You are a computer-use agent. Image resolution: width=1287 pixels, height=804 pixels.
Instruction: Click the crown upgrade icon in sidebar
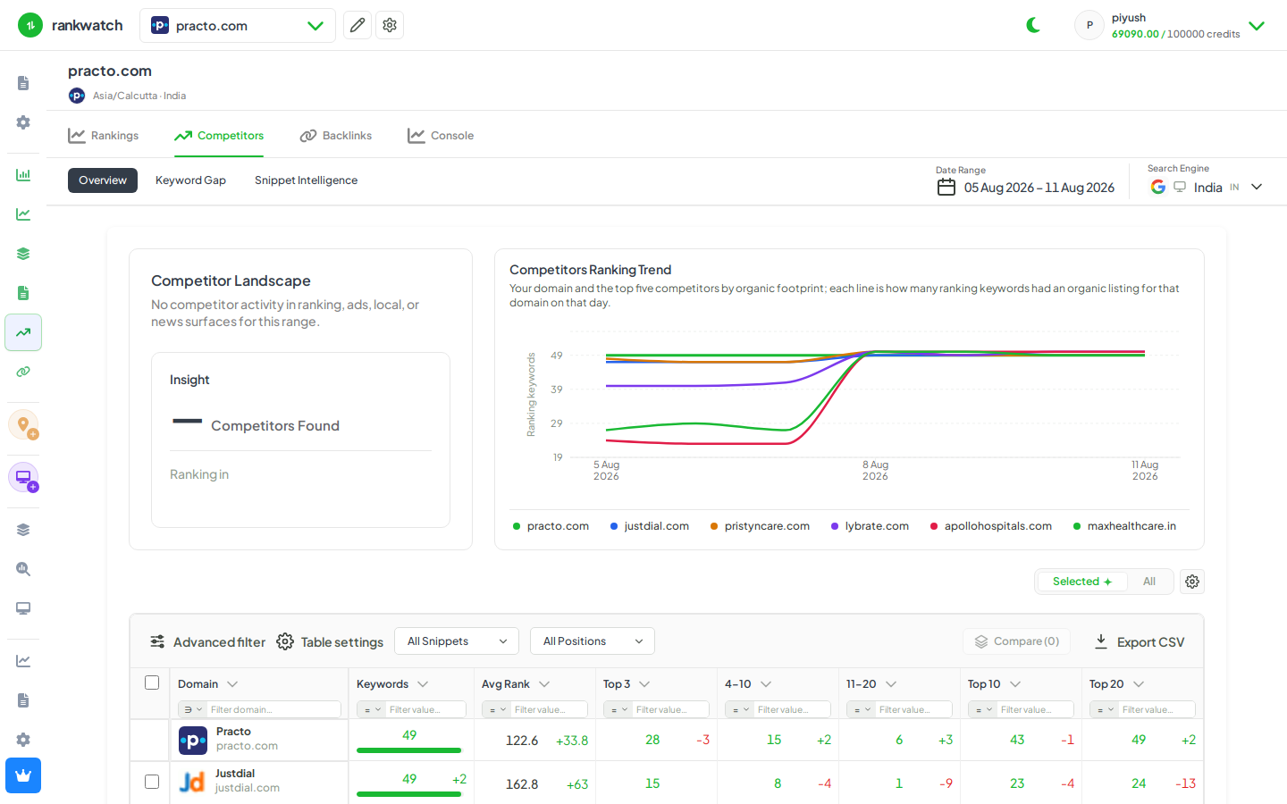click(23, 775)
